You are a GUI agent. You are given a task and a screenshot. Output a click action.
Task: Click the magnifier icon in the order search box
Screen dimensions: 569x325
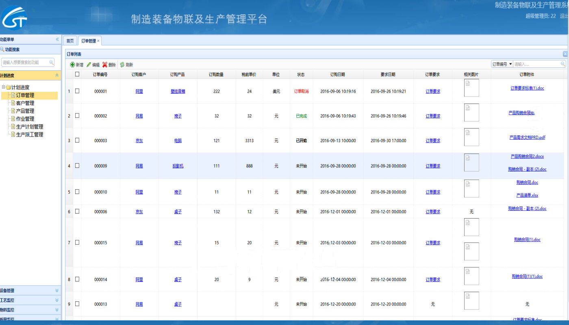point(563,64)
